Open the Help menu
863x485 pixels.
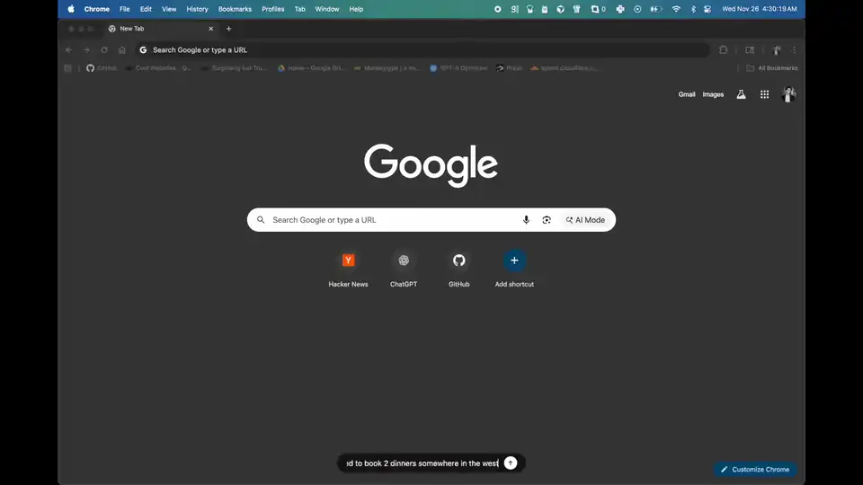(x=356, y=9)
